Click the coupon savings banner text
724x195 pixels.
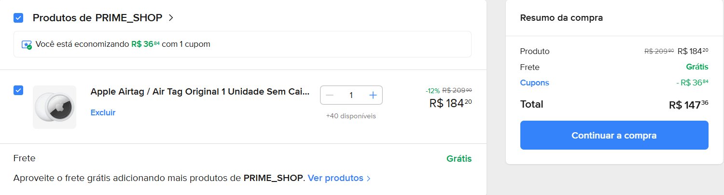[123, 44]
